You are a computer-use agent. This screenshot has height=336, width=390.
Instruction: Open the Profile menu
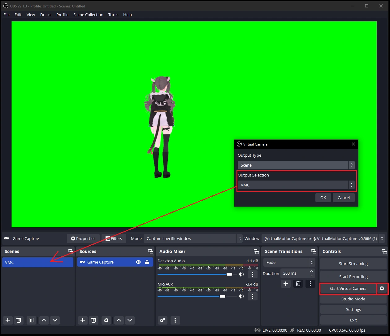(62, 15)
